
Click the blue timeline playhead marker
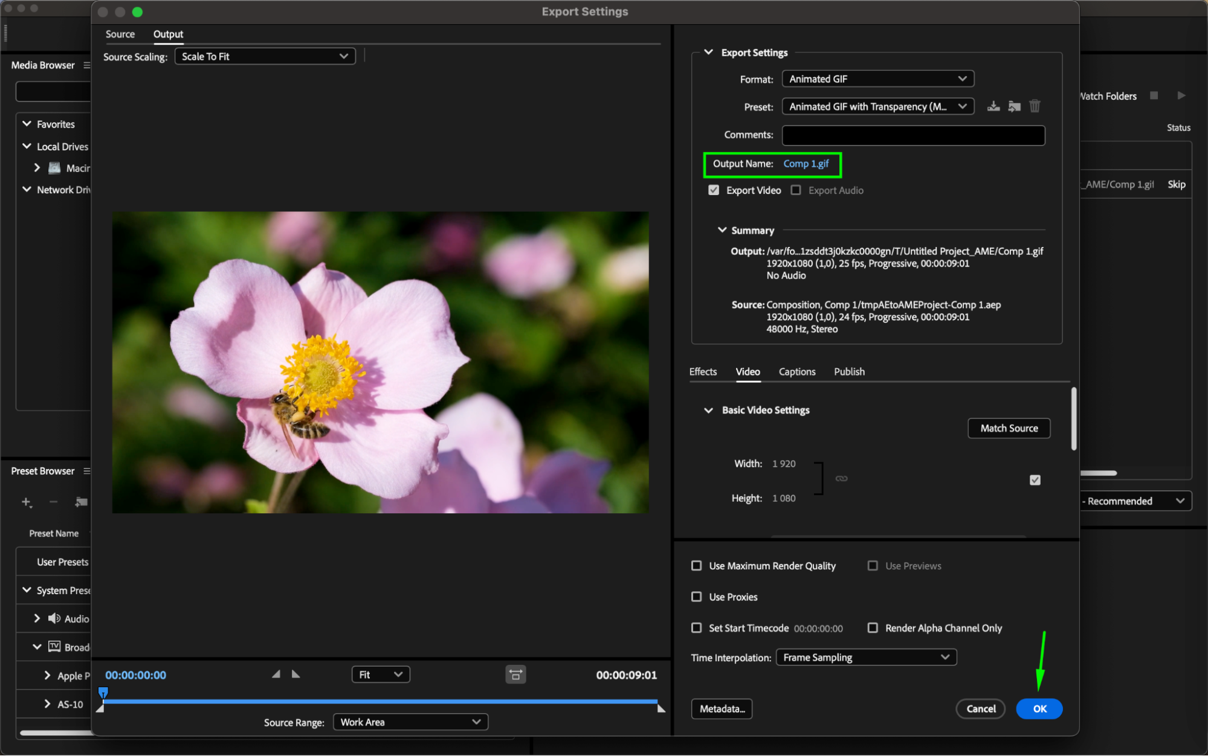point(103,692)
